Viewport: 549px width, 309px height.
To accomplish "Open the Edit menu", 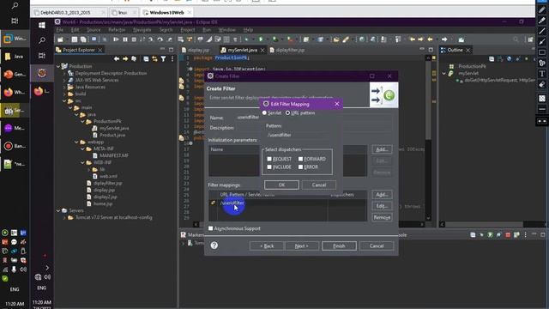I will pos(75,30).
